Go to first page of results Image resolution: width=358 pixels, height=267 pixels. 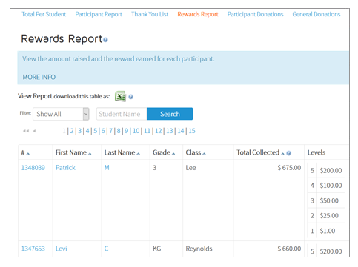[x=26, y=131]
